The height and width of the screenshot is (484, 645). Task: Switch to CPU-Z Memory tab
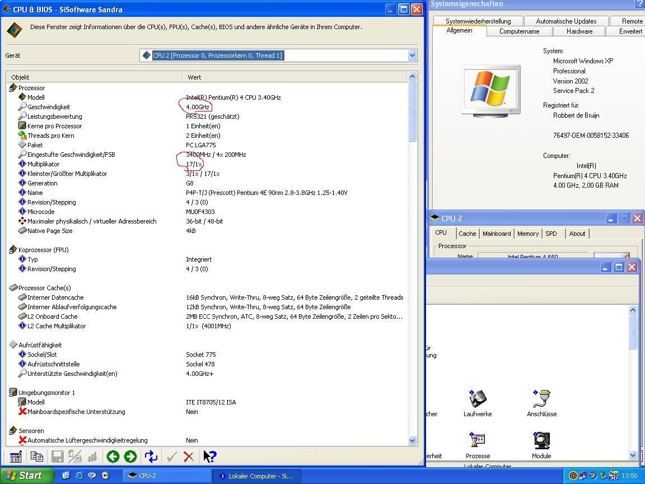(x=528, y=234)
